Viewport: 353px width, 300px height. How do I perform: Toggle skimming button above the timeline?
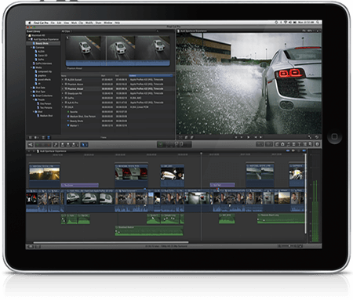coord(288,151)
